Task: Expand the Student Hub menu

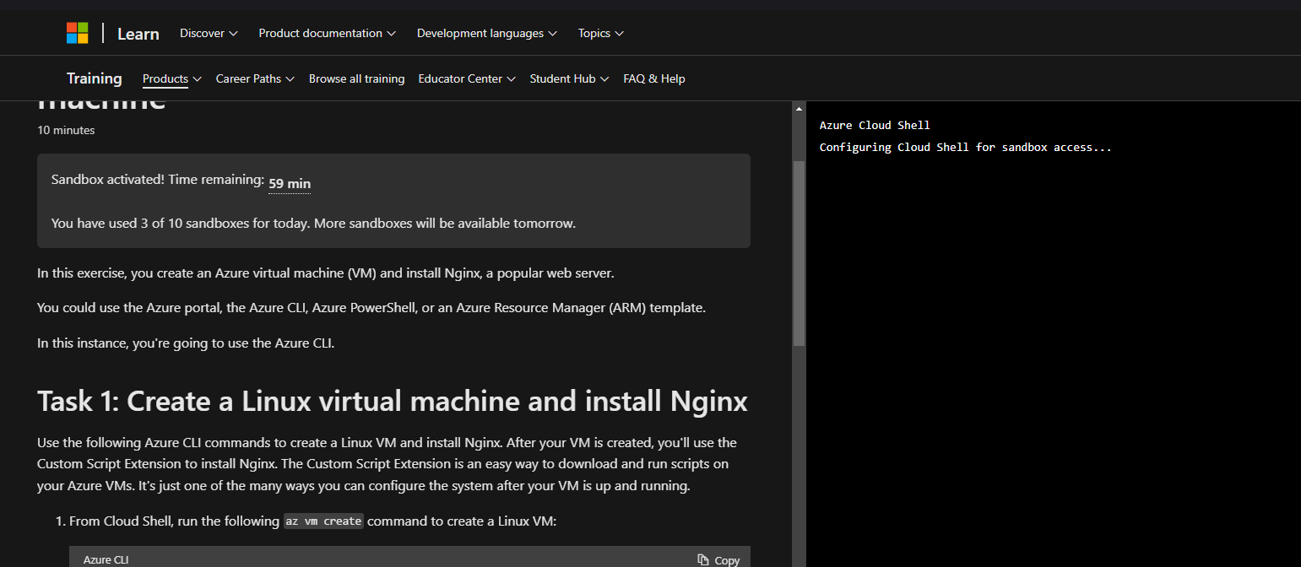Action: [x=569, y=78]
